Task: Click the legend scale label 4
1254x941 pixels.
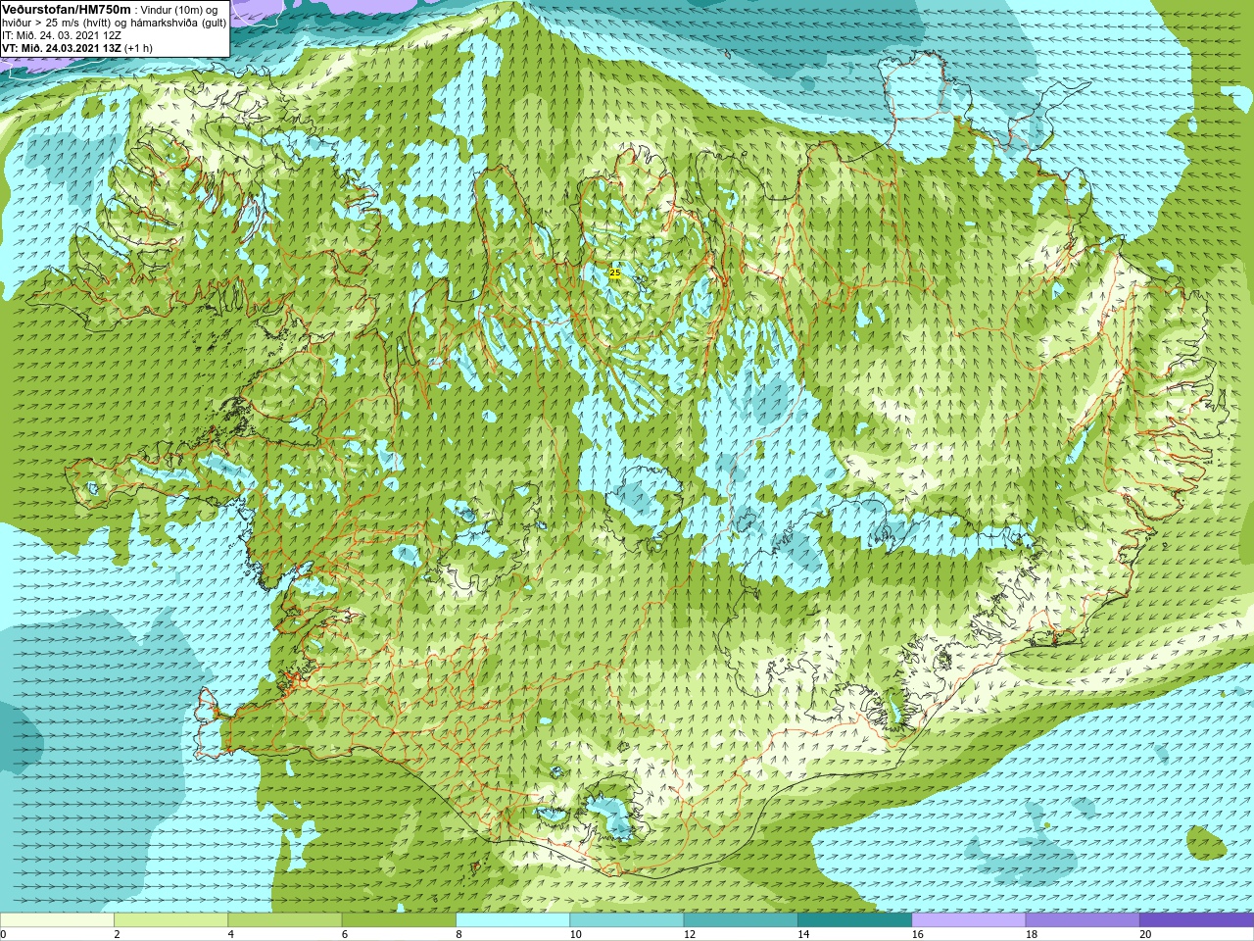Action: click(230, 934)
